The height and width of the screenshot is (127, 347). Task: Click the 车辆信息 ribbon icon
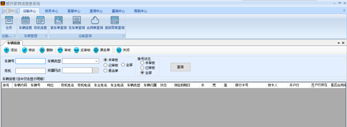25,23
